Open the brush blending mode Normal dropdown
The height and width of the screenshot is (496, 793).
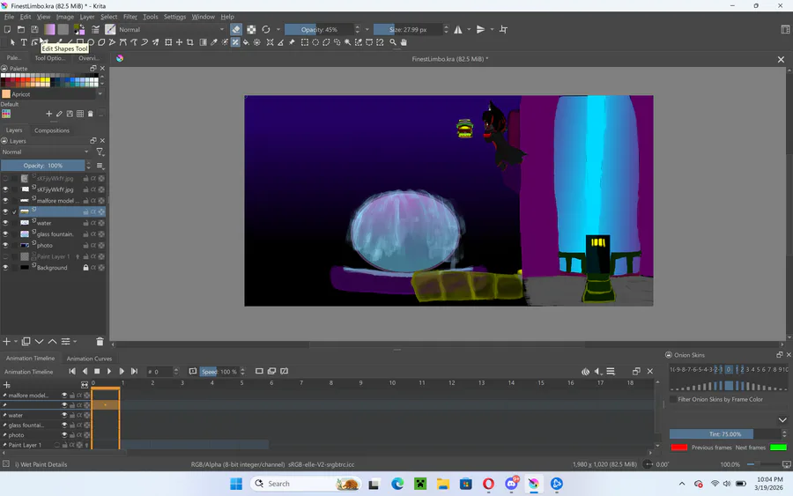coord(171,29)
